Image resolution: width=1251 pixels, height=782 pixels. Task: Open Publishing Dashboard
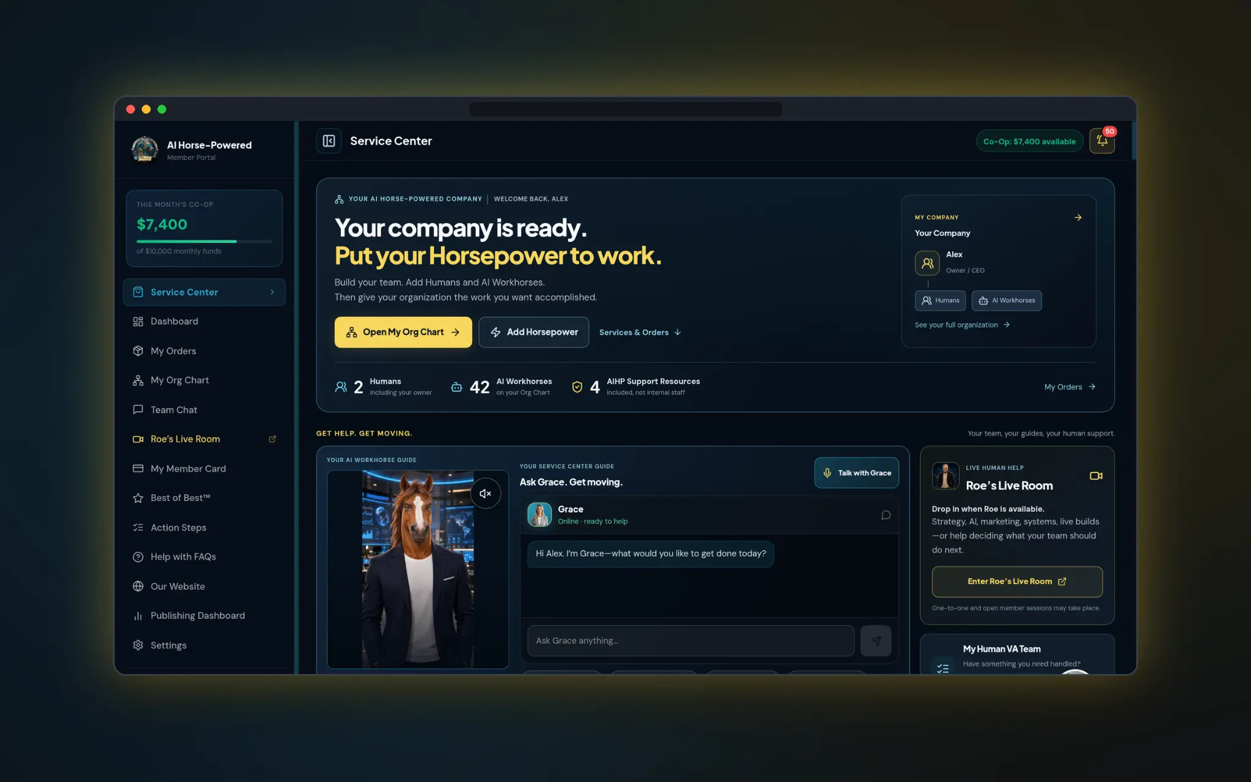coord(204,616)
